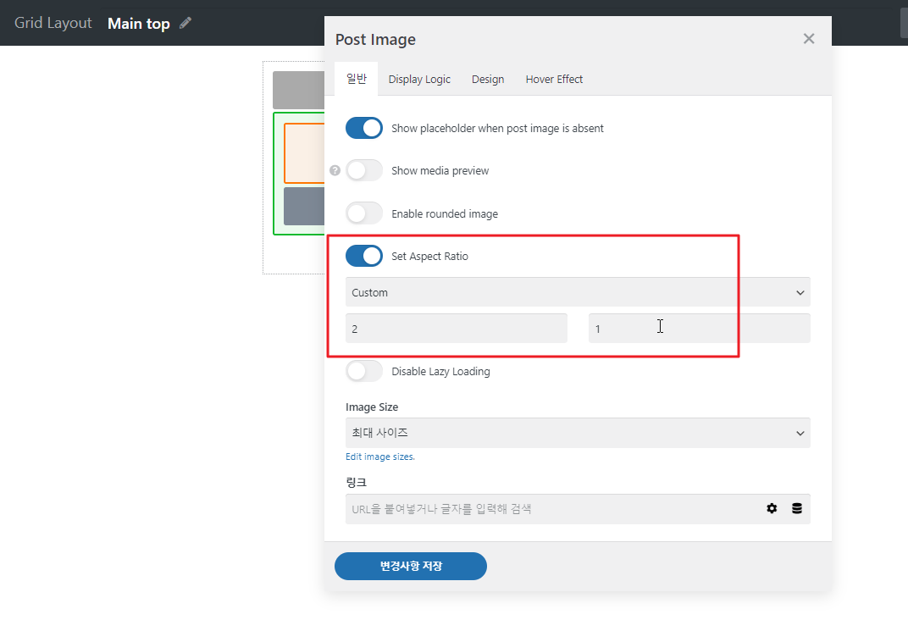Open the Design tab
908x631 pixels.
coord(488,80)
